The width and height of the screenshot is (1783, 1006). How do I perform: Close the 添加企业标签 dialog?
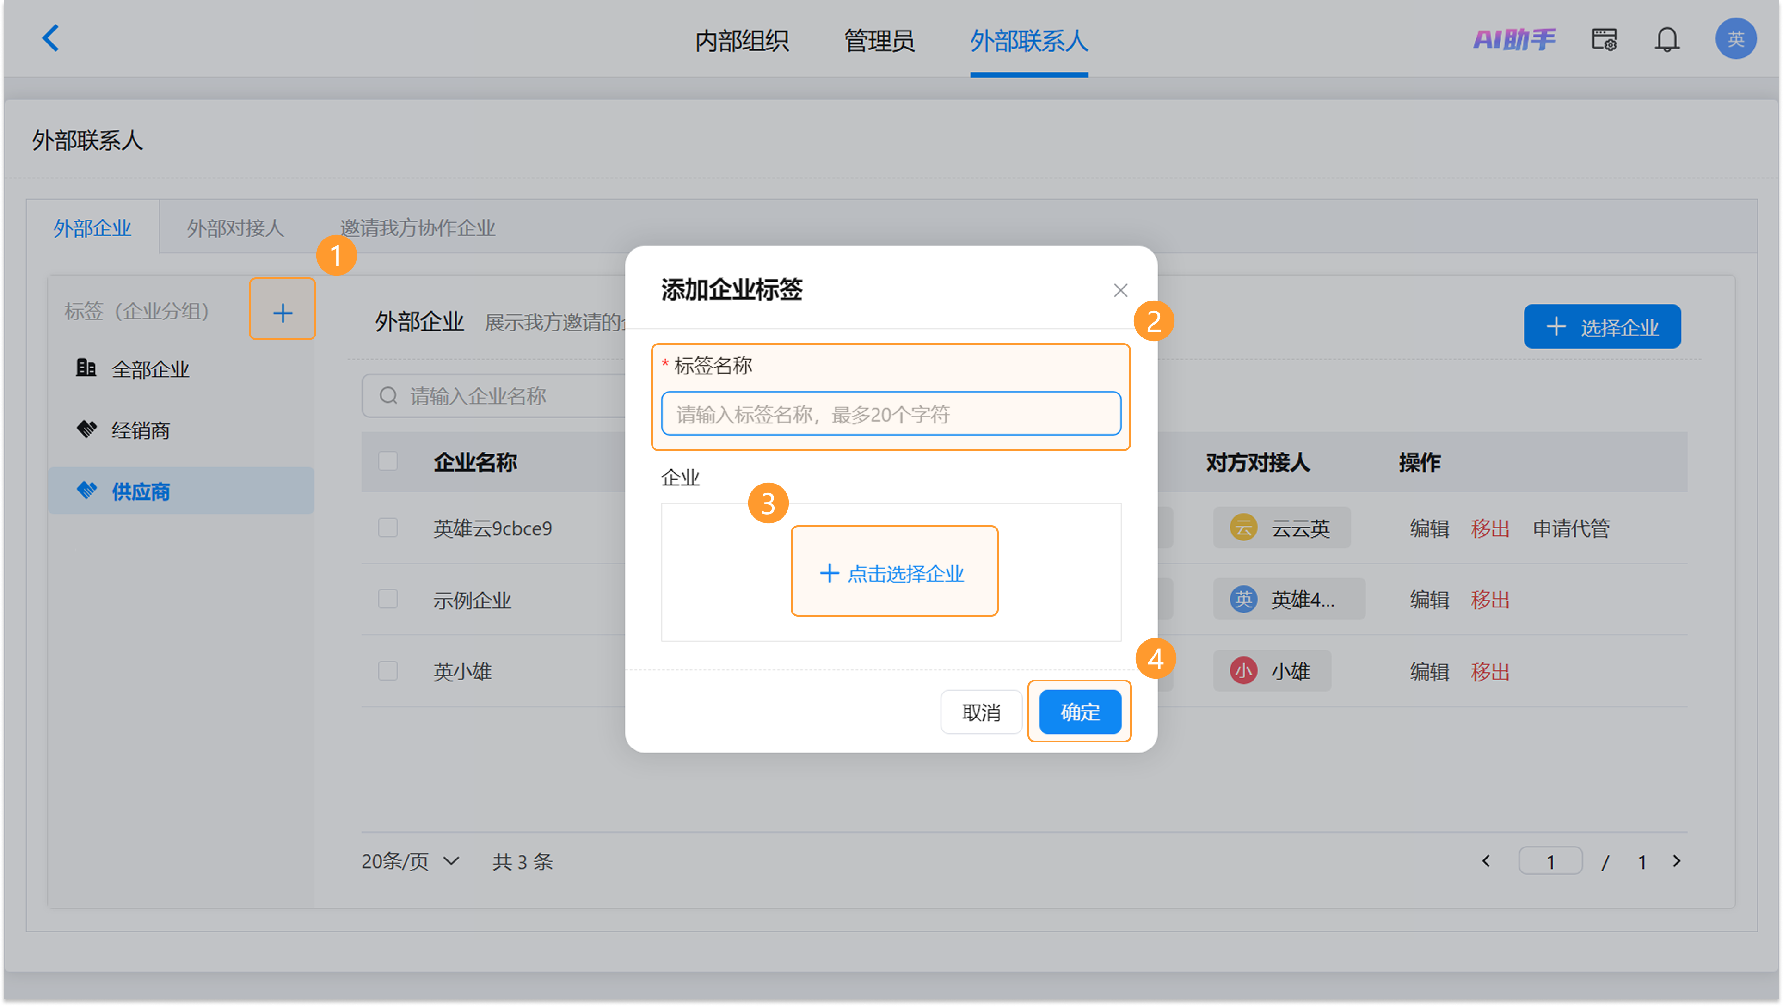tap(1120, 290)
